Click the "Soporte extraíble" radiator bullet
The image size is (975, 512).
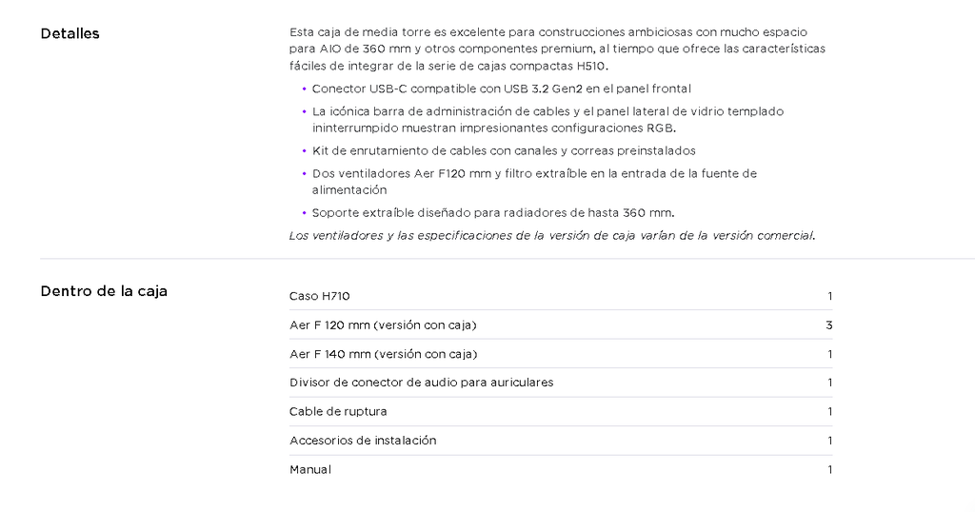(x=493, y=212)
